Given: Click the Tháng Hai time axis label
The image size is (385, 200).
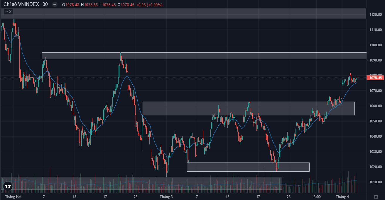Looking at the screenshot, I should click(x=13, y=196).
